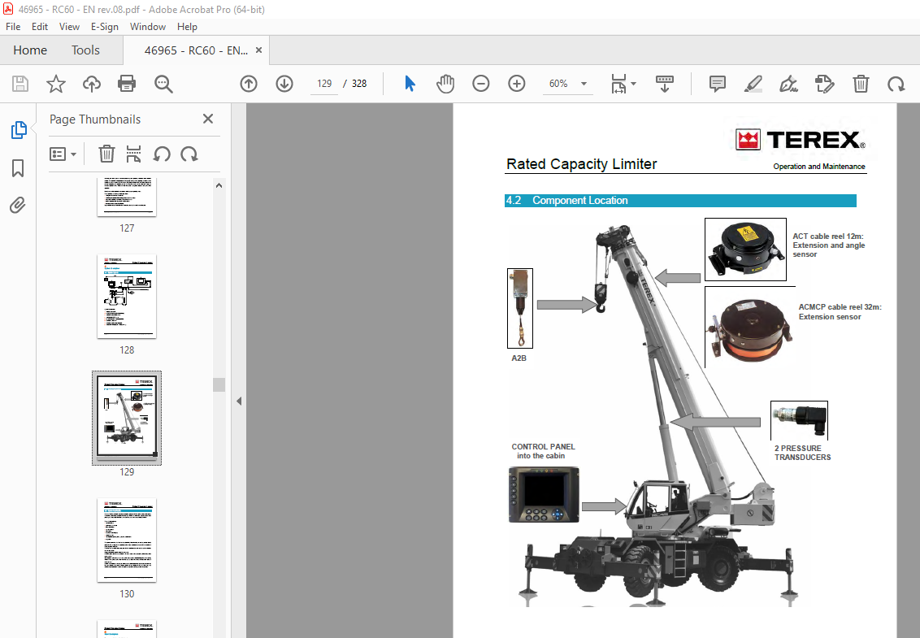The height and width of the screenshot is (638, 920).
Task: Click thumbnails scrollbar up arrow
Action: 219,185
